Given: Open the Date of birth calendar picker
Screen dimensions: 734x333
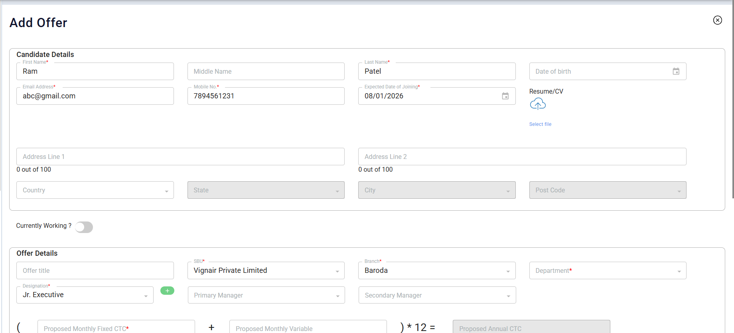Looking at the screenshot, I should click(676, 71).
